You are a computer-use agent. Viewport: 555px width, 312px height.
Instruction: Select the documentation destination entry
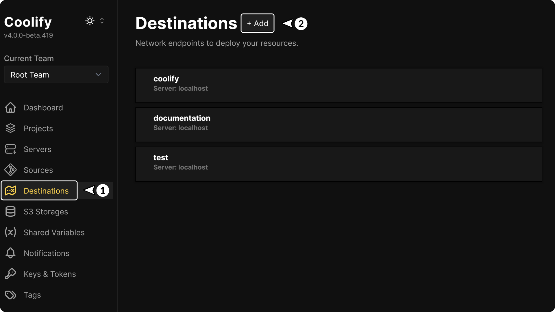[x=338, y=125]
